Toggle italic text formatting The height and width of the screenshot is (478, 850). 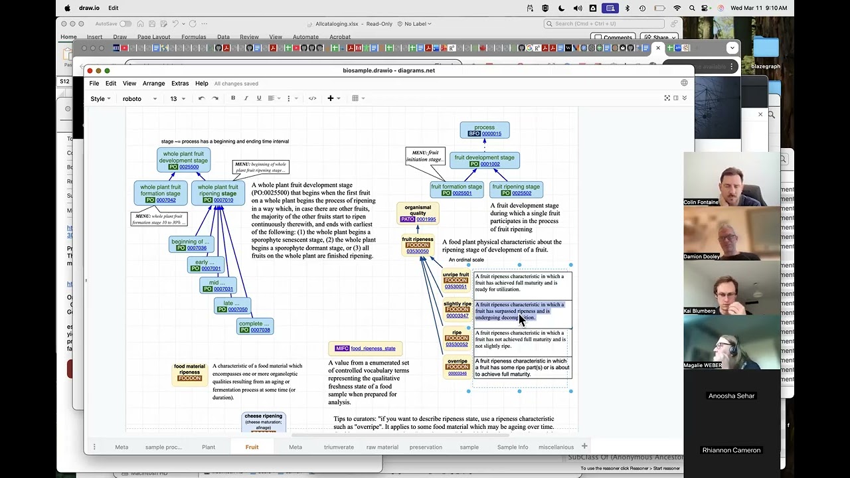[246, 98]
